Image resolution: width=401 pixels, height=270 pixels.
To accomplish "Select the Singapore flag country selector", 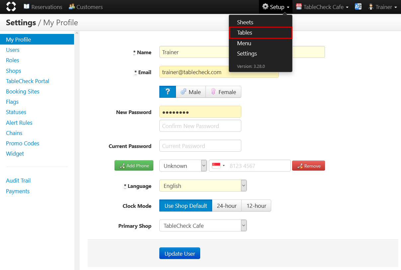I will click(x=218, y=166).
